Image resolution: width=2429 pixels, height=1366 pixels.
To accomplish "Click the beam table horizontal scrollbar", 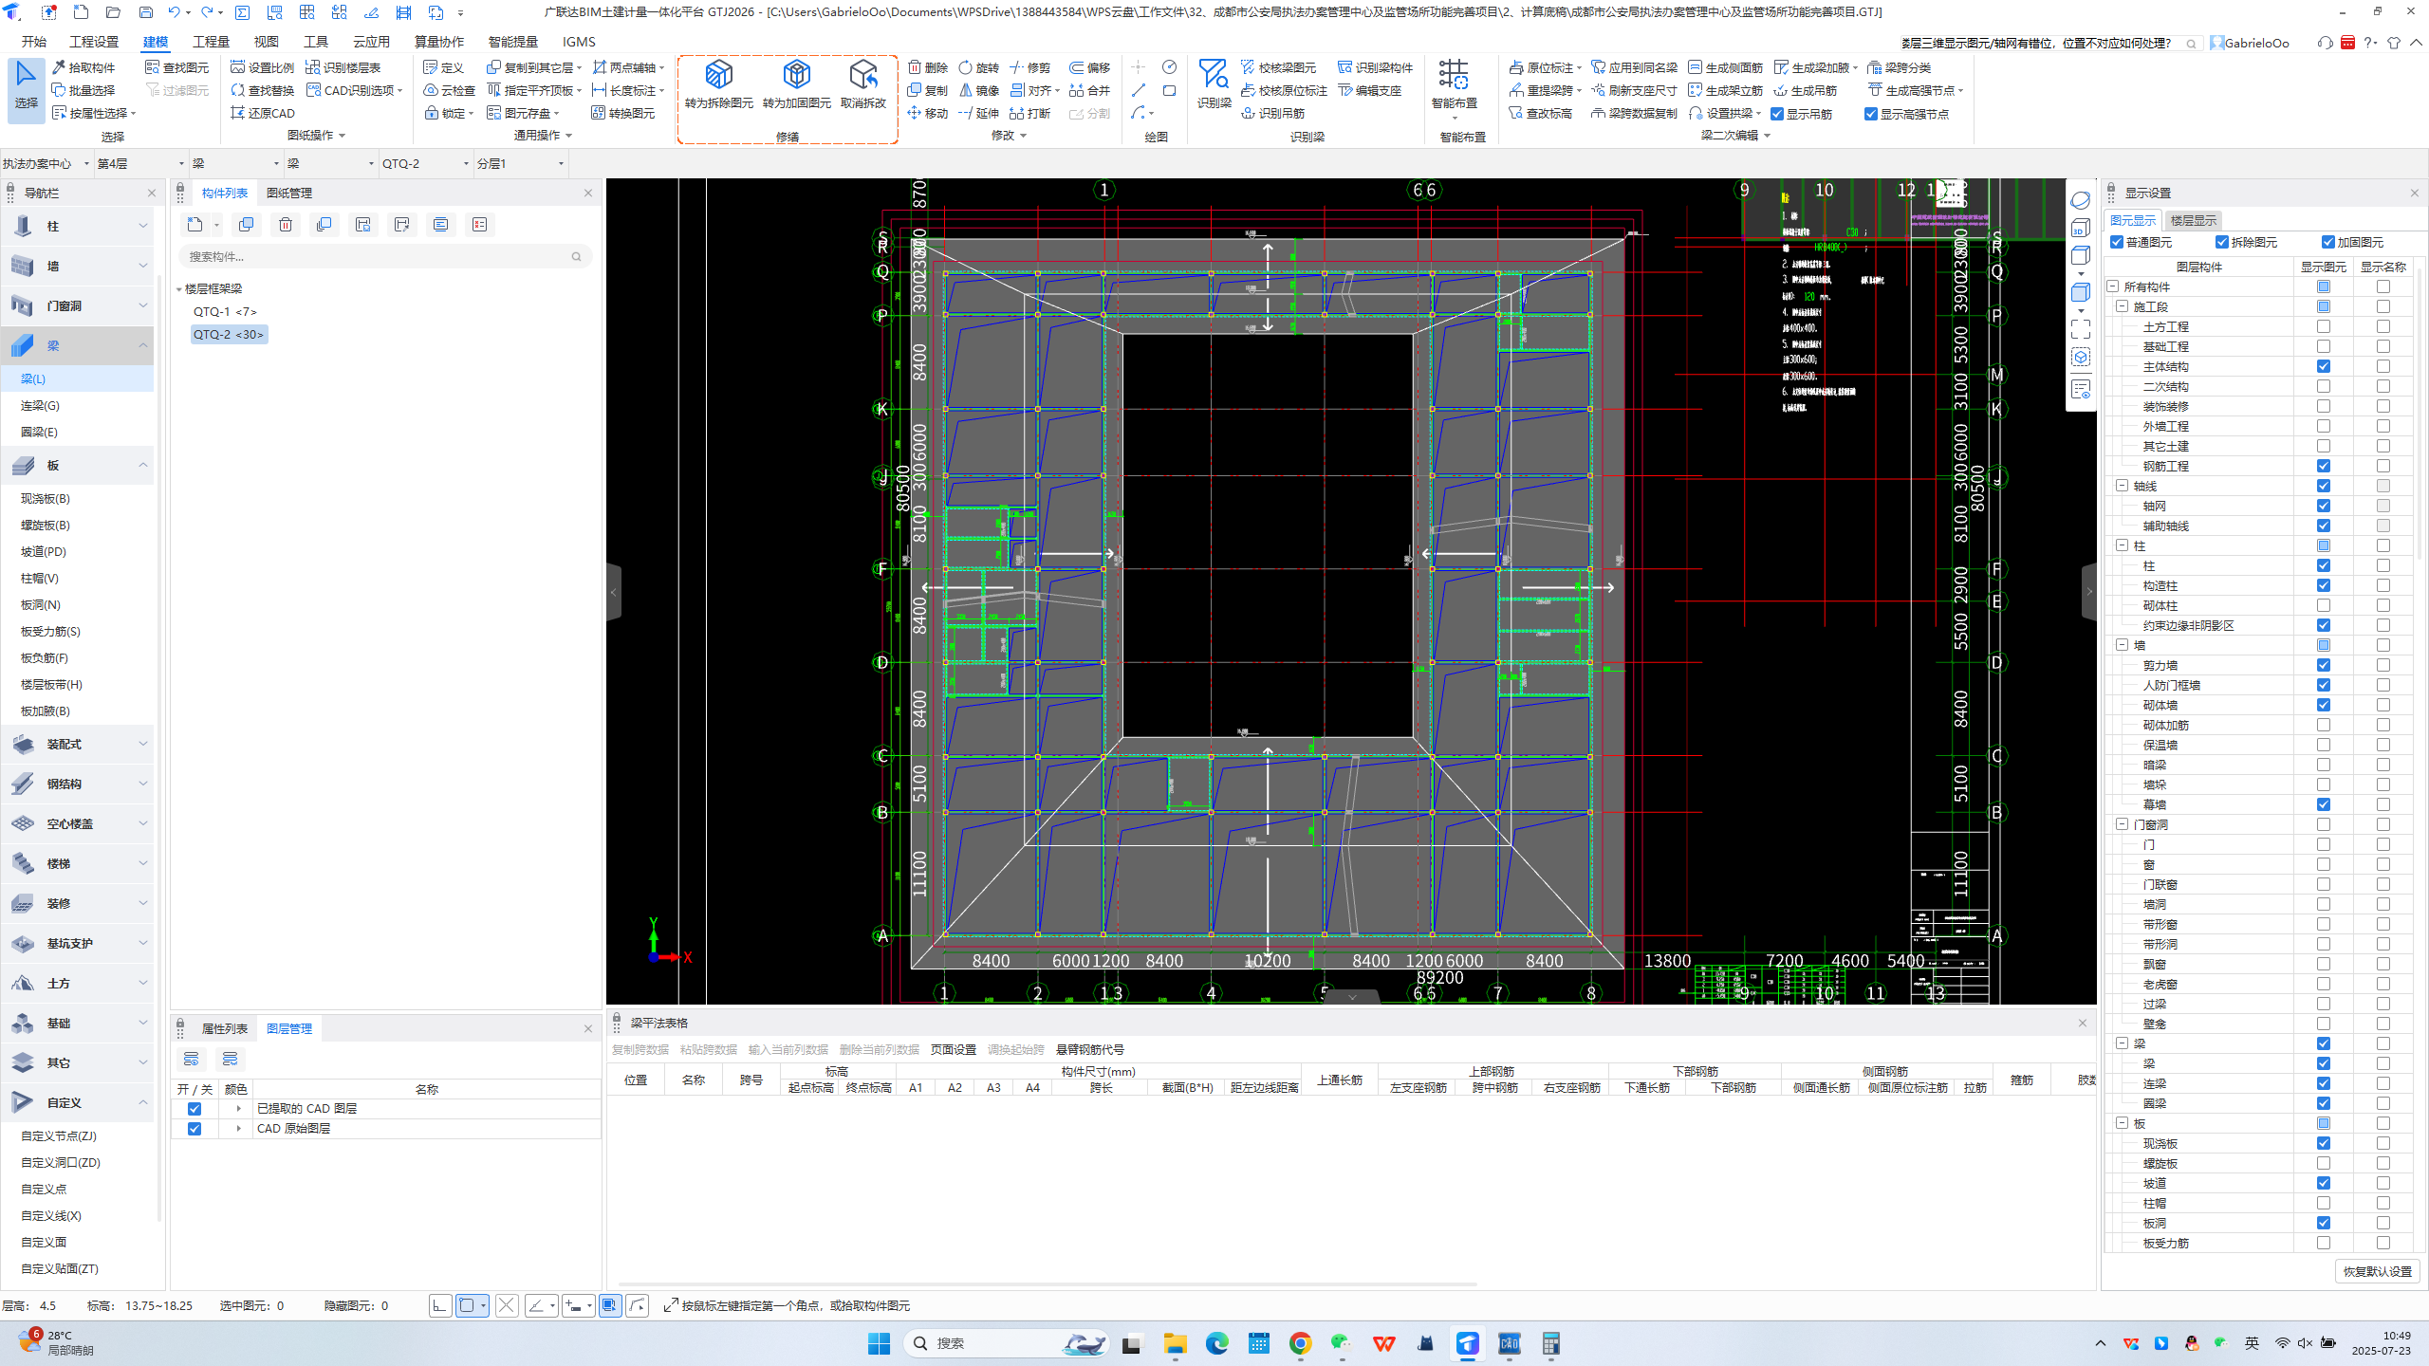I will click(x=1048, y=1284).
